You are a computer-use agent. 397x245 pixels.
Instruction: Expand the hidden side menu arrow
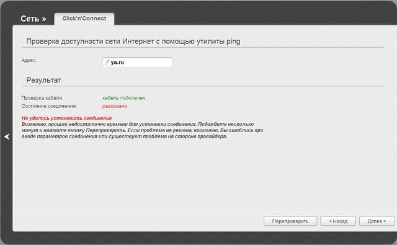coord(7,136)
